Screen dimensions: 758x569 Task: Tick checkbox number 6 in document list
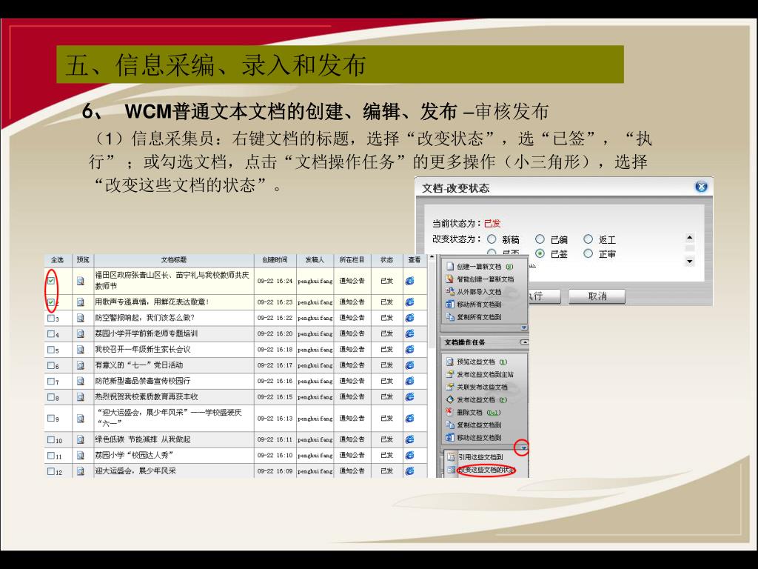51,365
